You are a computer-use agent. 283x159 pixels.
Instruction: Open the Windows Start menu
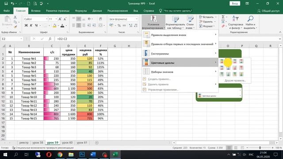tap(5, 155)
